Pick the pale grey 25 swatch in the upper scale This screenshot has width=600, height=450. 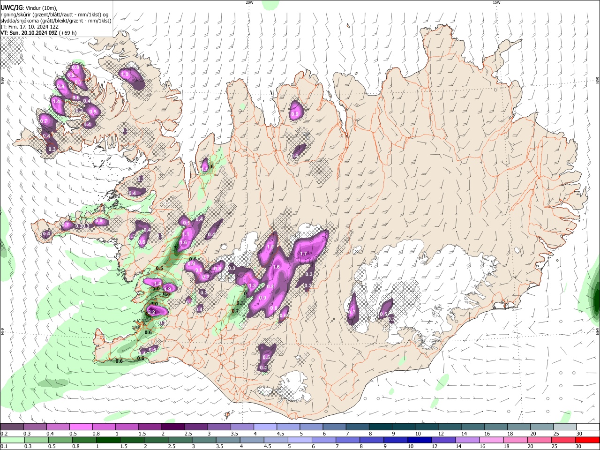(x=565, y=427)
